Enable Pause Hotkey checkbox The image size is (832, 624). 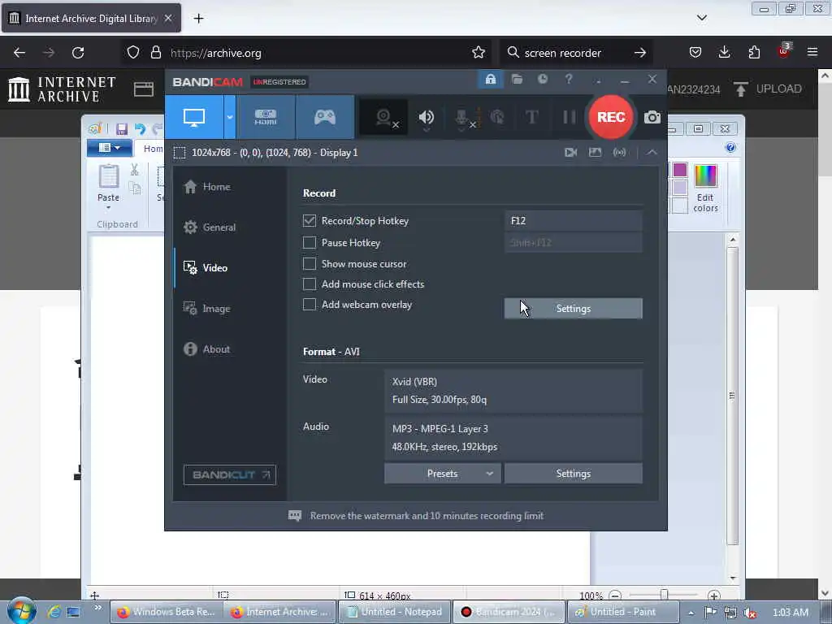(310, 242)
